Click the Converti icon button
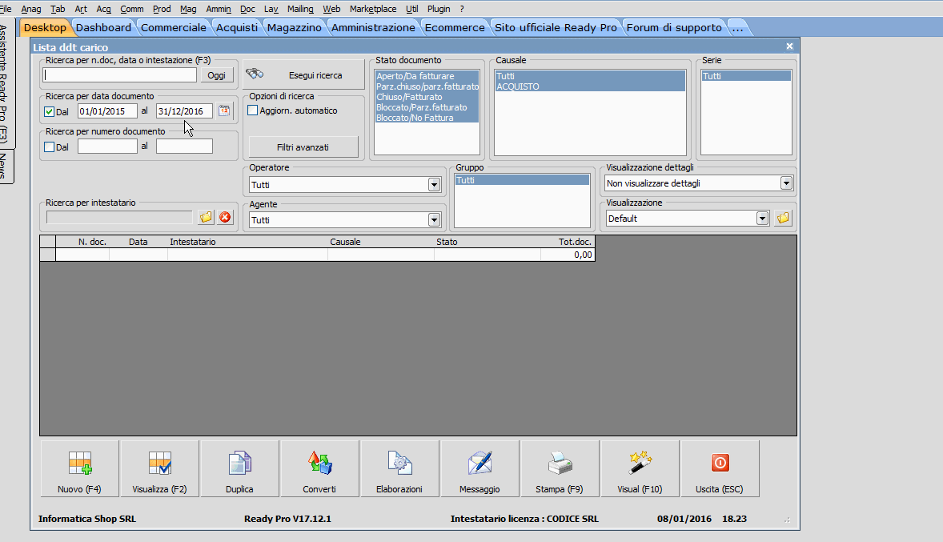Image resolution: width=943 pixels, height=542 pixels. point(319,468)
